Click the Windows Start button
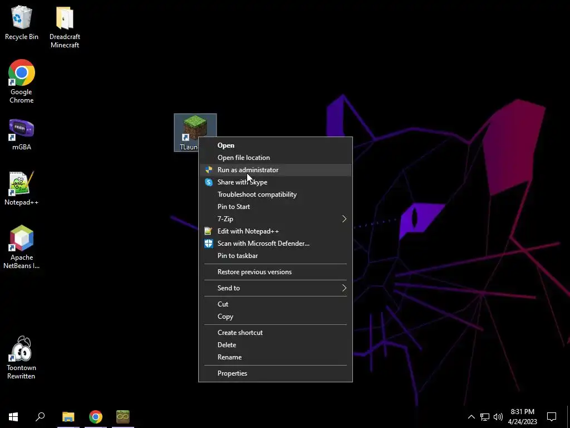Screen dimensions: 570x428 (13, 417)
